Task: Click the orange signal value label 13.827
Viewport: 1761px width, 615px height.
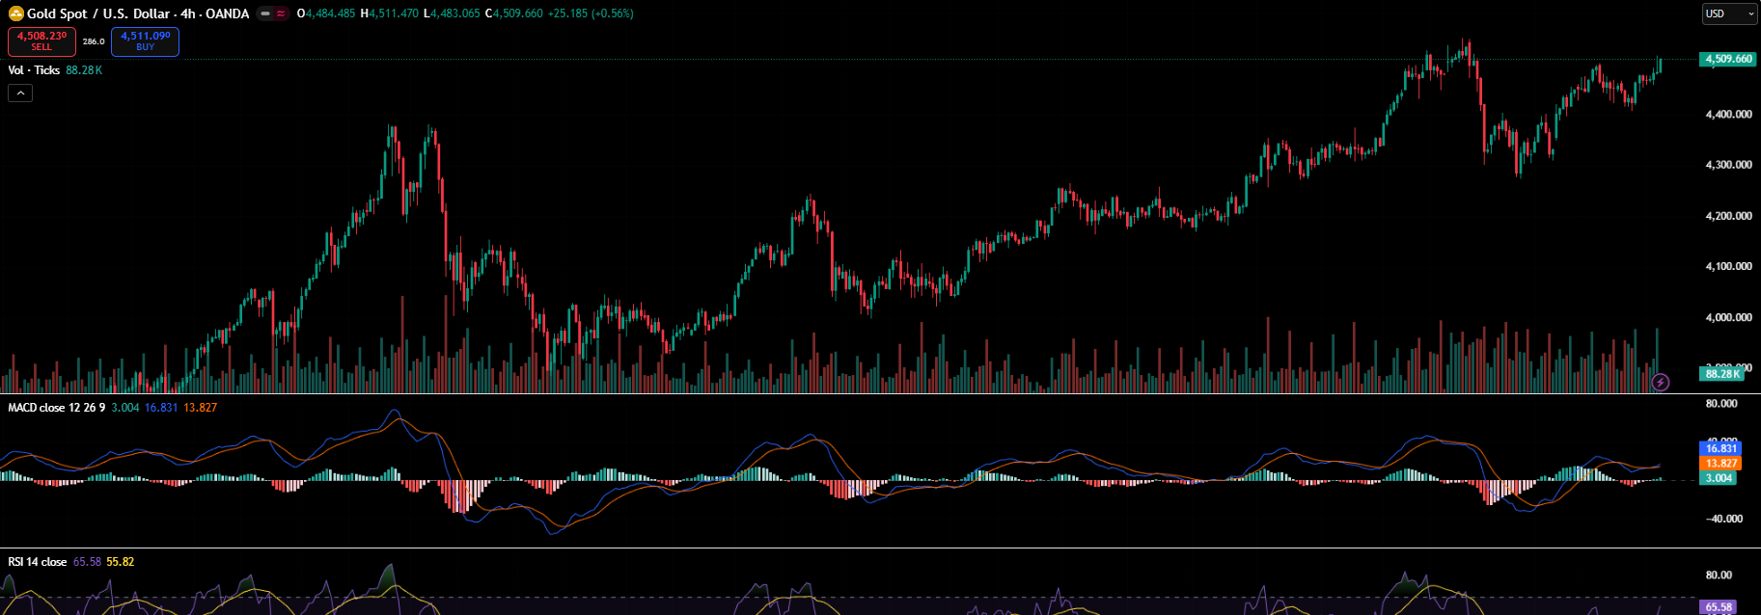Action: (x=1720, y=463)
